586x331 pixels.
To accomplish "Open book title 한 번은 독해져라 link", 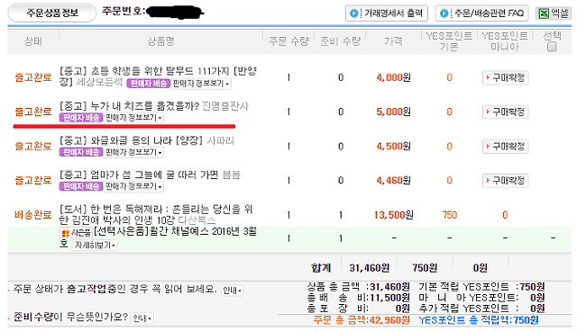I will [156, 214].
